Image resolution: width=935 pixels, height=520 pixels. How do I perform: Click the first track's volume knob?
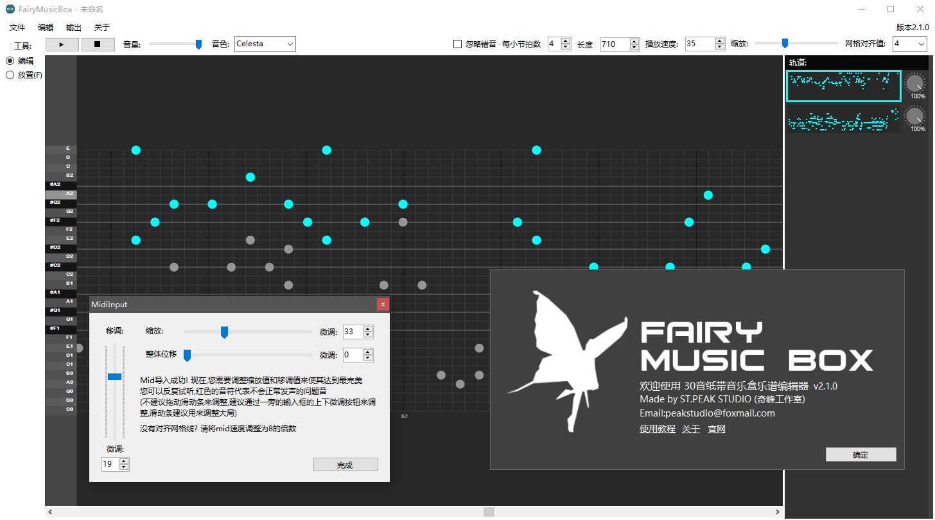(x=914, y=82)
